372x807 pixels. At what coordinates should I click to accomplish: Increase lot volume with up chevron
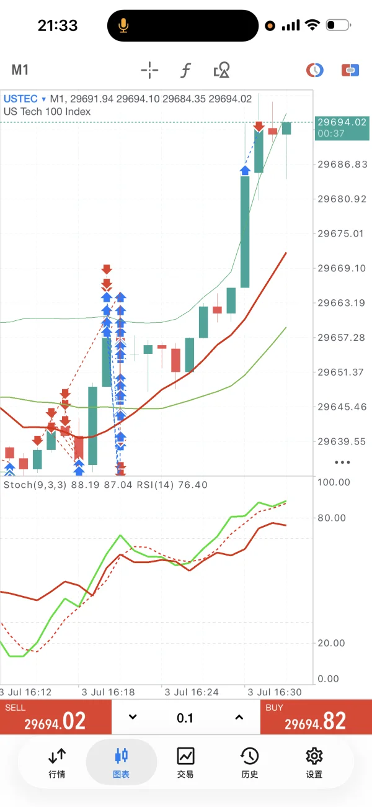239,718
